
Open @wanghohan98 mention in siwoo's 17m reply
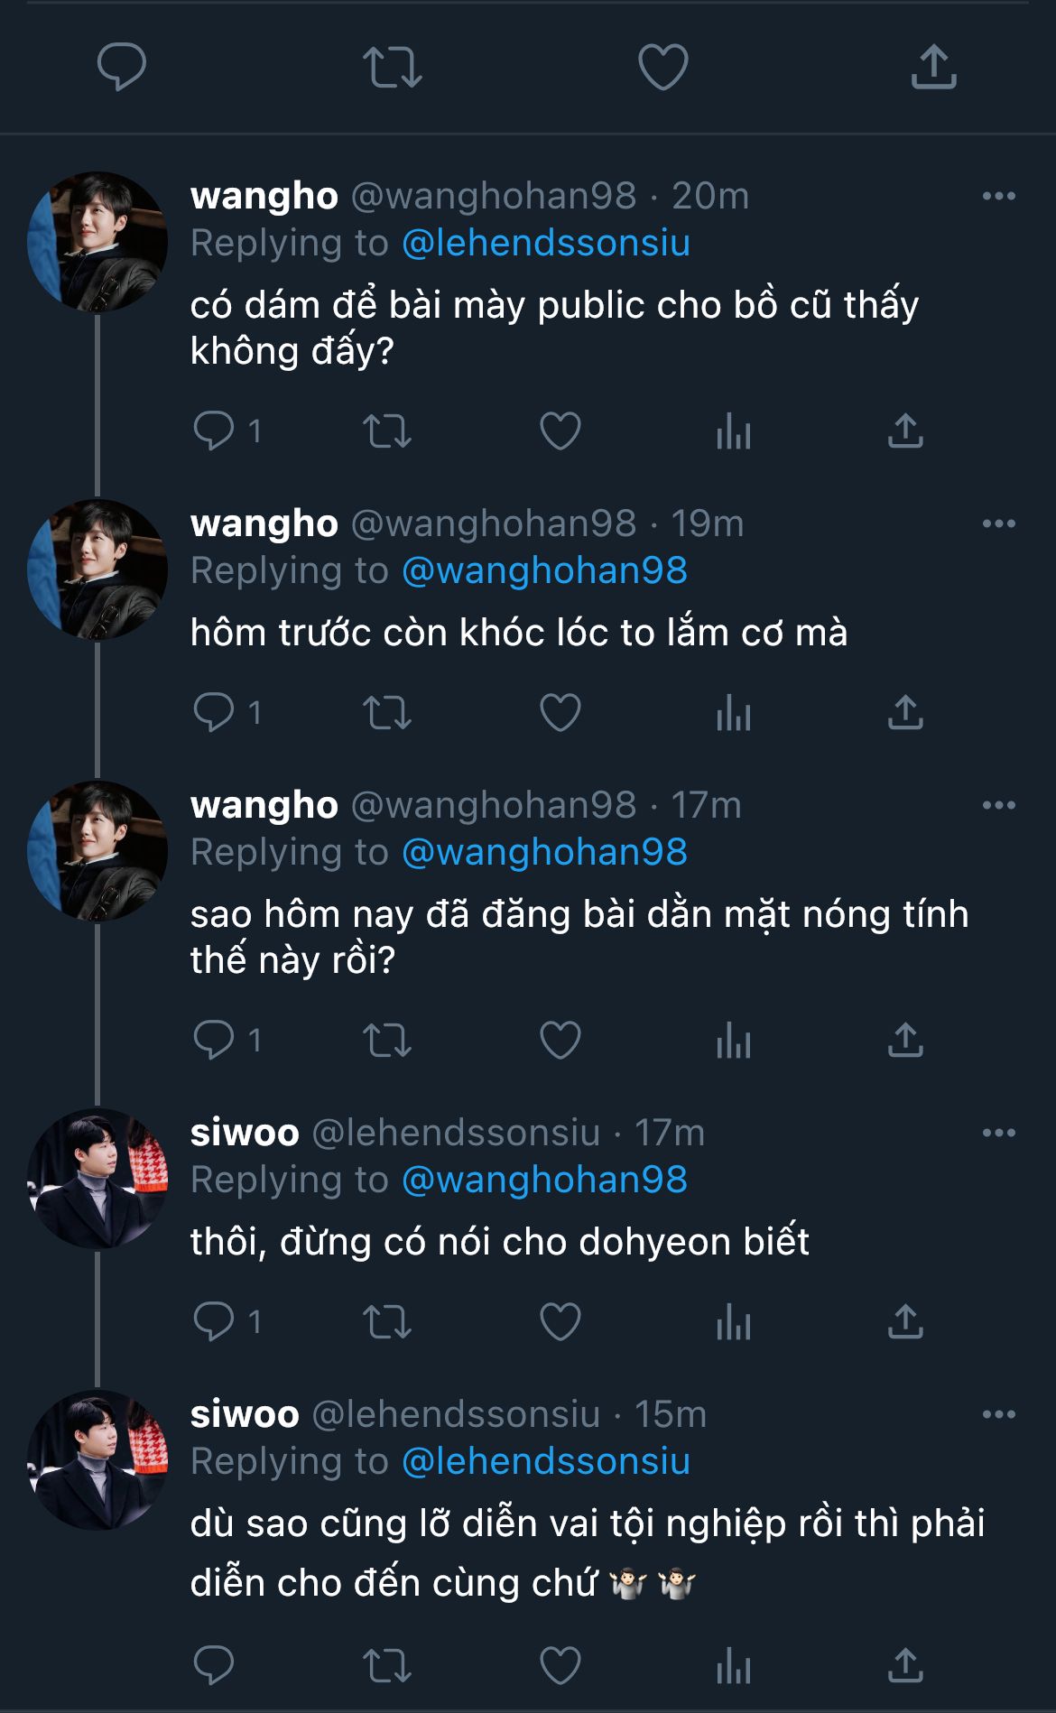pyautogui.click(x=544, y=1181)
